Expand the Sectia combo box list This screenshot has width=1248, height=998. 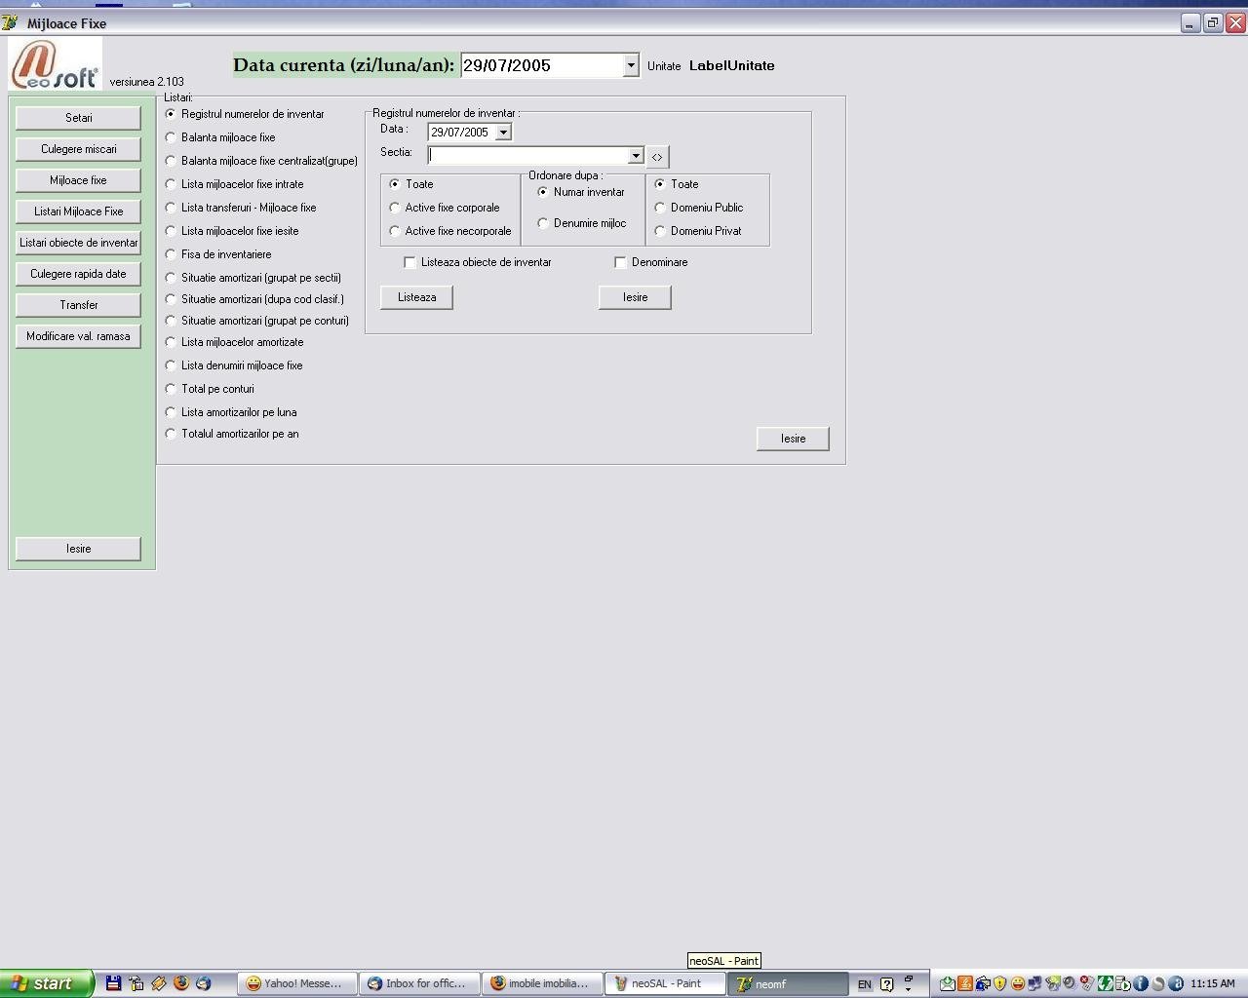tap(636, 156)
